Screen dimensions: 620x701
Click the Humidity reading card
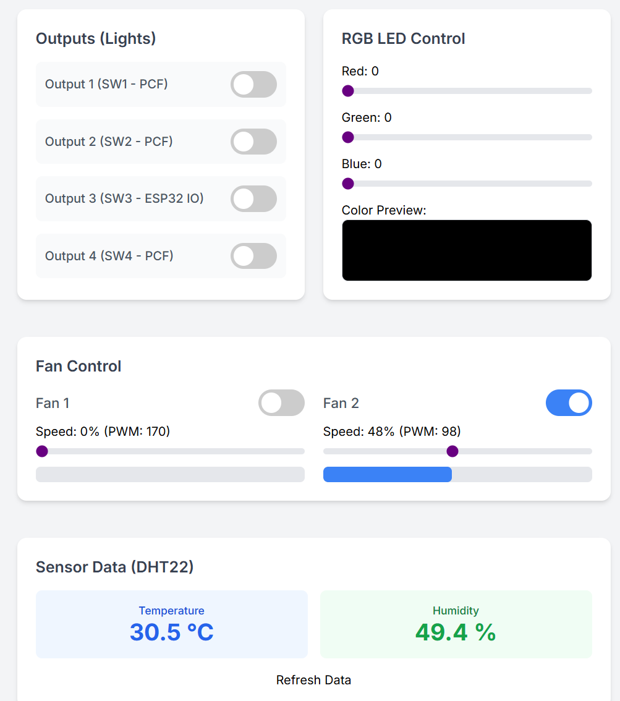click(456, 624)
